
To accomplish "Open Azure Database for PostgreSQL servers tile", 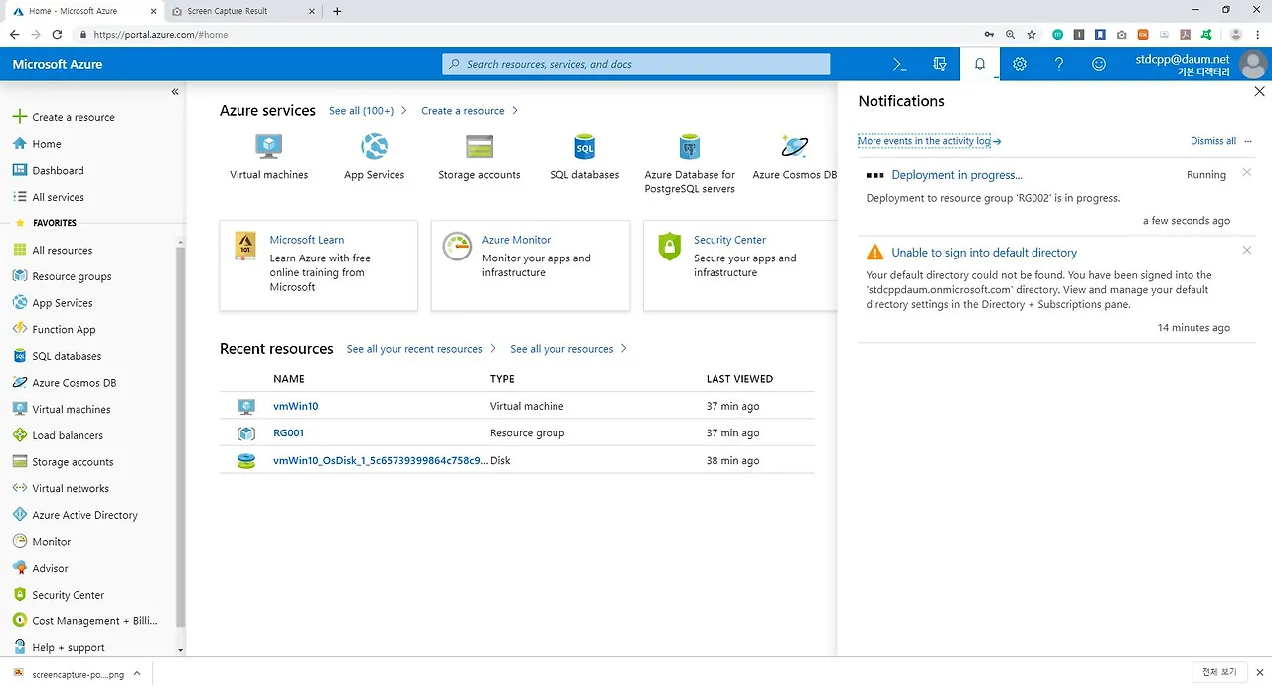I will [x=690, y=164].
